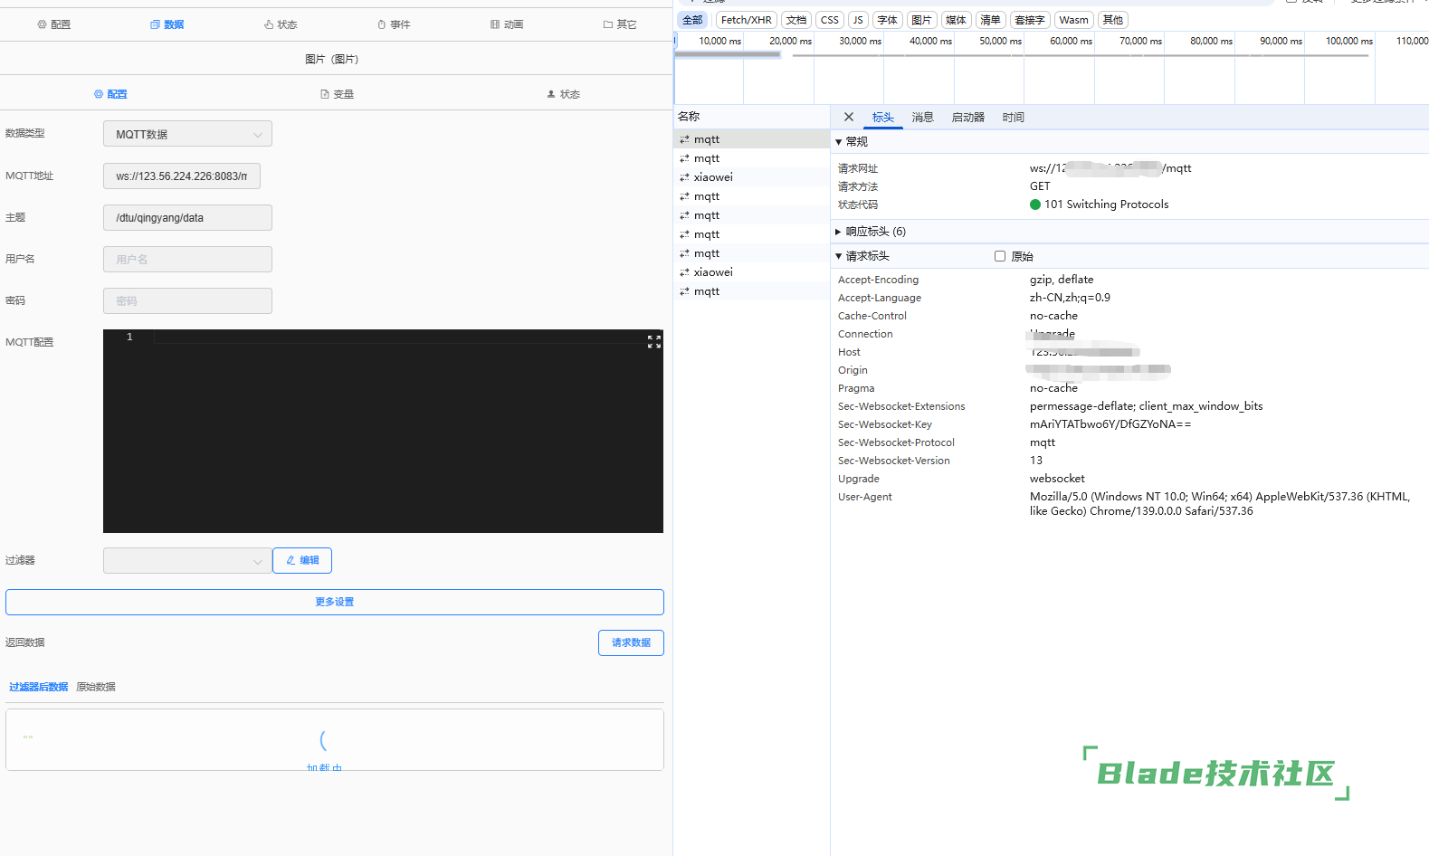This screenshot has width=1429, height=856.
Task: Open the 过滤器 dropdown
Action: [x=187, y=560]
